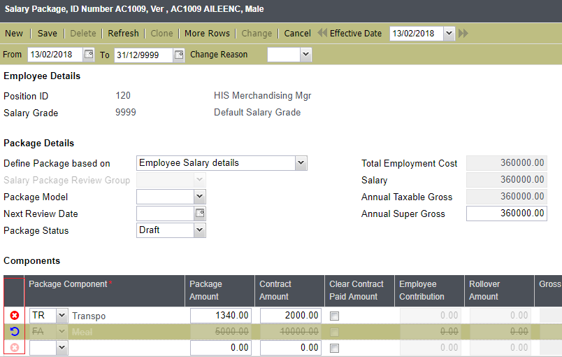Click the Annual Super Gross field
562x357 pixels.
[506, 213]
